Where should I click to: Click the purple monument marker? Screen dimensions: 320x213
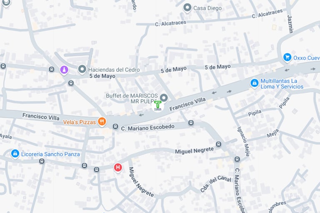point(64,70)
